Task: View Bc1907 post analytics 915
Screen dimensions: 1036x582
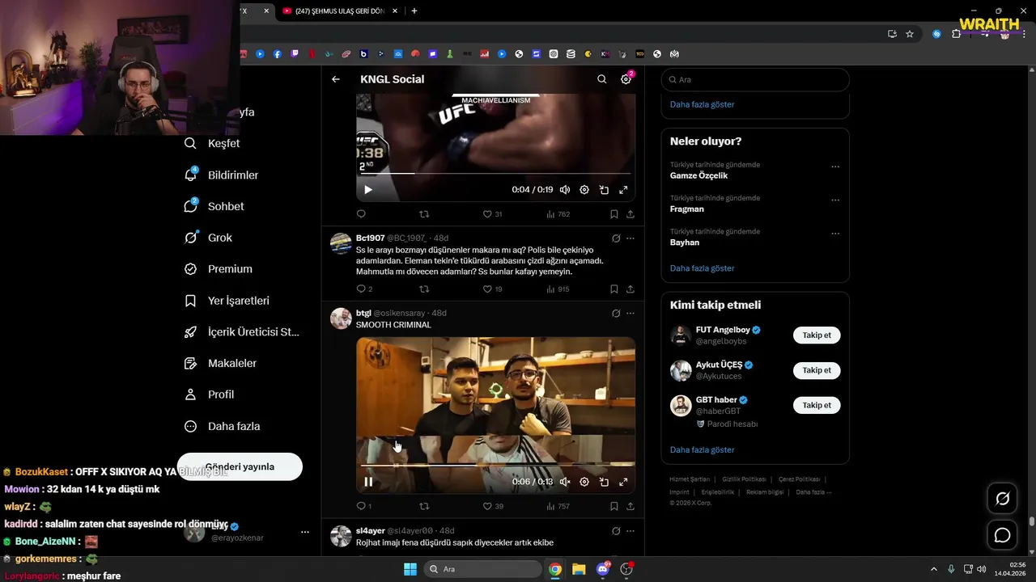Action: click(x=558, y=289)
